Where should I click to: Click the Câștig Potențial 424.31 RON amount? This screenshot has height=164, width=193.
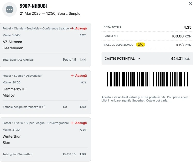181,59
